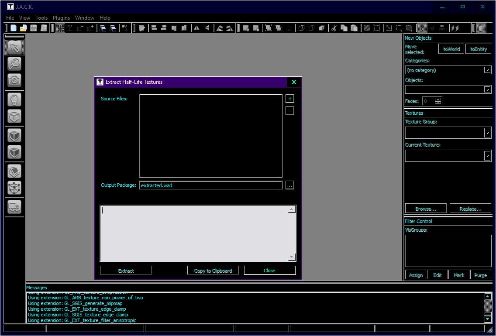Viewport: 496px width, 336px height.
Task: Remove a source file with minus button
Action: 290,111
